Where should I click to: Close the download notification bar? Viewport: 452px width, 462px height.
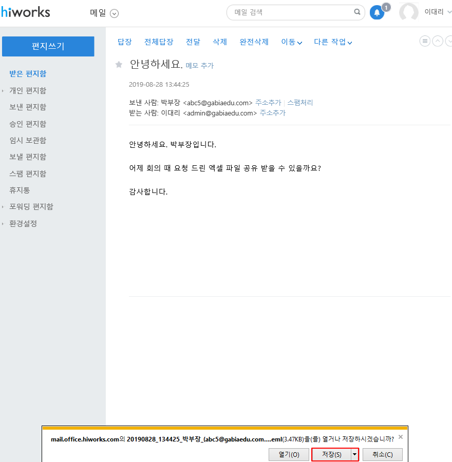[x=401, y=437]
